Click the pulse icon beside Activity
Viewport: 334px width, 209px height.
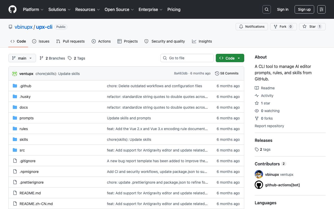point(257,96)
